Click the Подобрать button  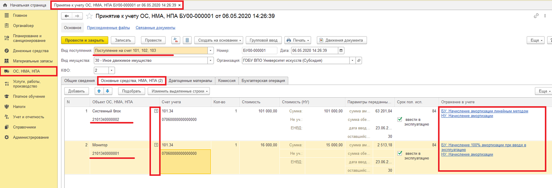pos(132,91)
